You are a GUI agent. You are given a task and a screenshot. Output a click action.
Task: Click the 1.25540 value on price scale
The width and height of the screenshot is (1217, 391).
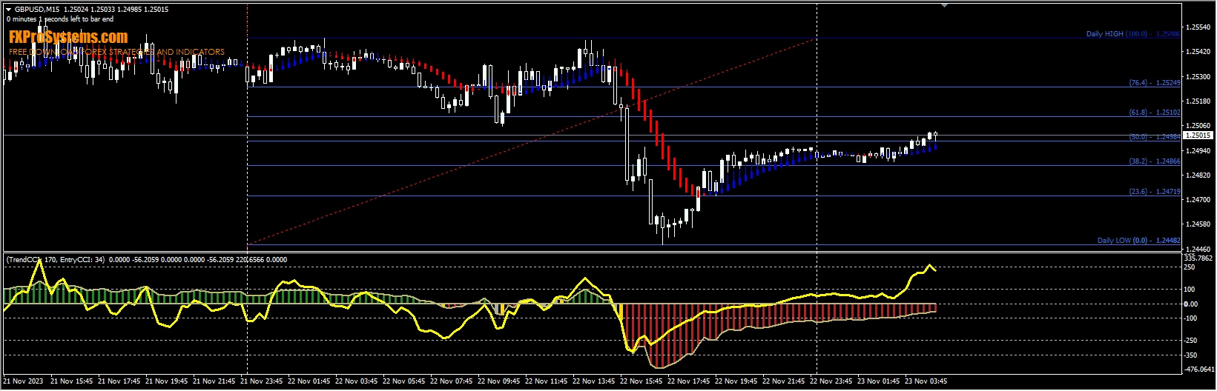(x=1197, y=27)
